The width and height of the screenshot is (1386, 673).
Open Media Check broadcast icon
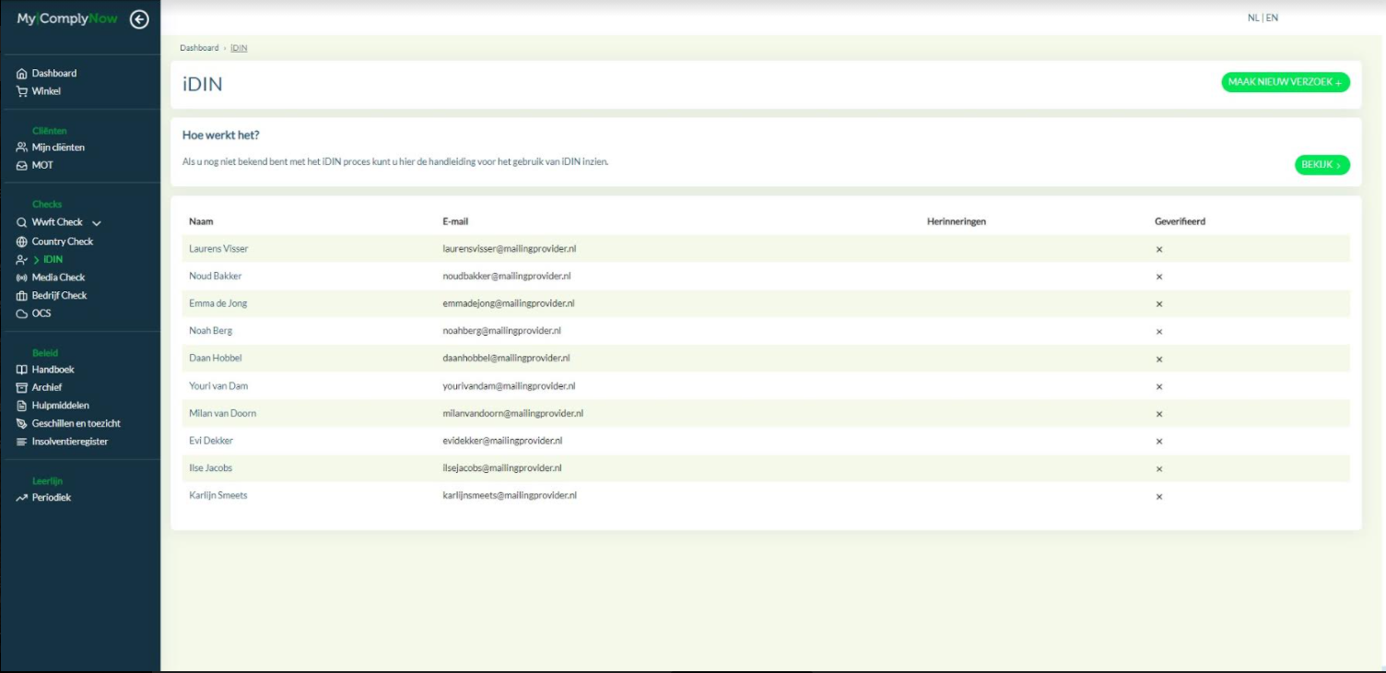pyautogui.click(x=22, y=277)
